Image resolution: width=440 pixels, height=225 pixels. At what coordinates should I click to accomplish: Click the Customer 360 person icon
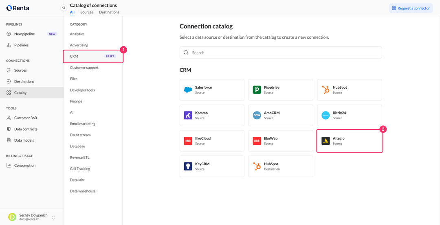9,118
